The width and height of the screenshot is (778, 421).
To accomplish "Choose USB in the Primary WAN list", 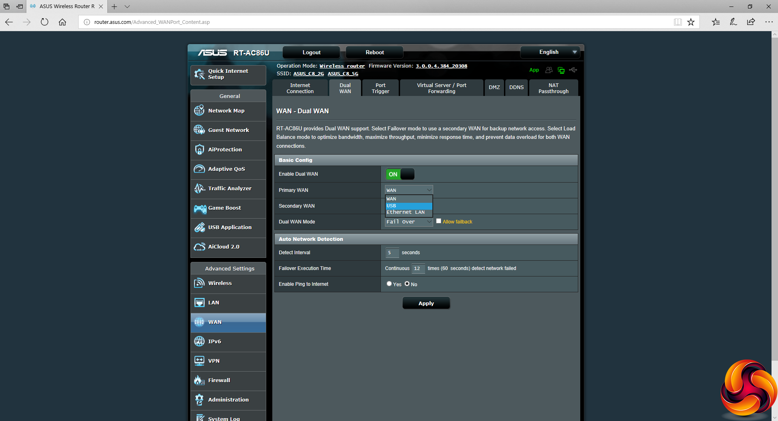I will [x=408, y=206].
